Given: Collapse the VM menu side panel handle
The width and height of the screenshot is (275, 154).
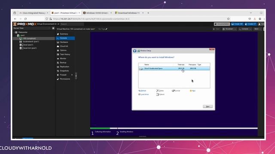Looking at the screenshot, I should pyautogui.click(x=76, y=76).
